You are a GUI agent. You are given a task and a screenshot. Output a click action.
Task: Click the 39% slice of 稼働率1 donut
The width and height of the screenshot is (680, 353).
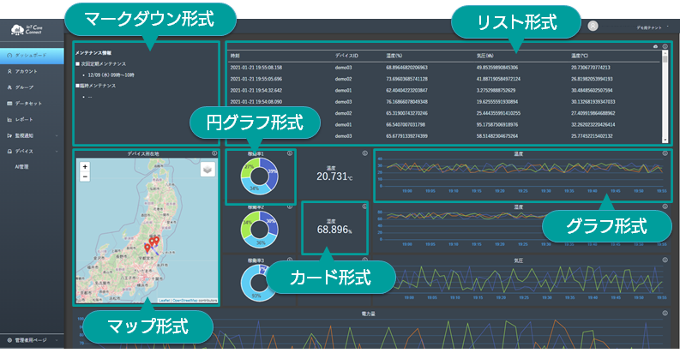coord(272,171)
